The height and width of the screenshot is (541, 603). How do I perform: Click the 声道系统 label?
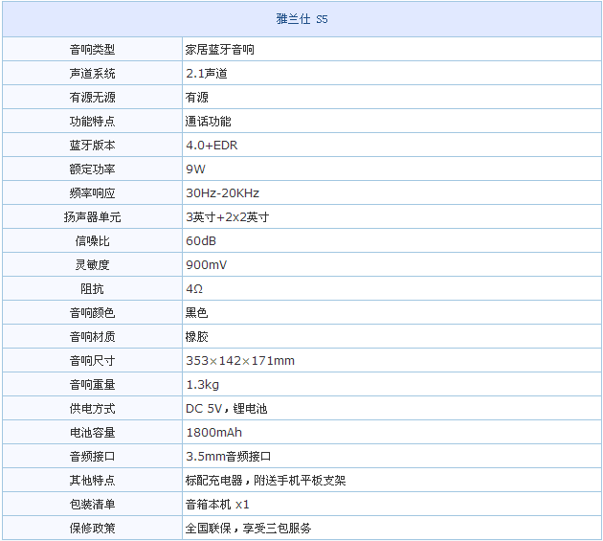pos(92,74)
